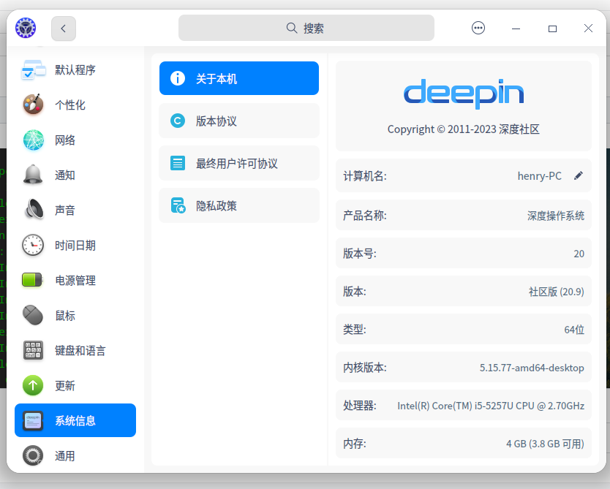Open 通用 general settings

[65, 456]
